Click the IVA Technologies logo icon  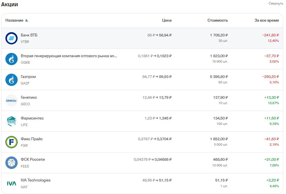click(11, 183)
